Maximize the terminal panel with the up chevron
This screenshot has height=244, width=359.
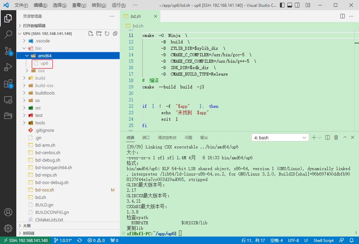point(345,138)
